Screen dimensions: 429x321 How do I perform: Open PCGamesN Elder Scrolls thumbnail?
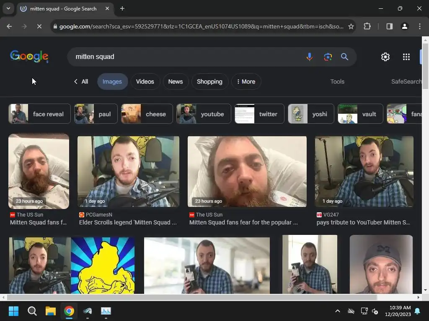[x=128, y=171]
